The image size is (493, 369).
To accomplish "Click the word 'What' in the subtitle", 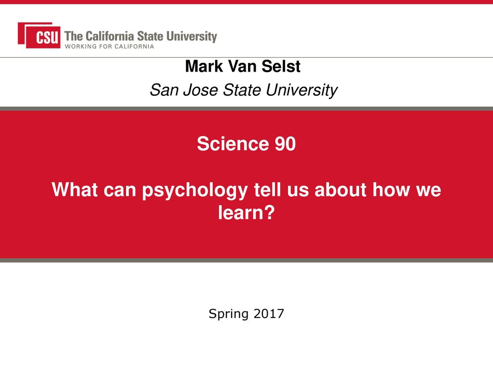I will tap(75, 189).
